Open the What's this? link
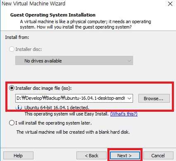This screenshot has width=176, height=161. 124,114
